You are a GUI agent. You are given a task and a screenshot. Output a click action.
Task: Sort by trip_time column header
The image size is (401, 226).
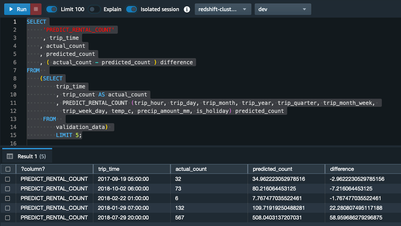tap(132, 169)
